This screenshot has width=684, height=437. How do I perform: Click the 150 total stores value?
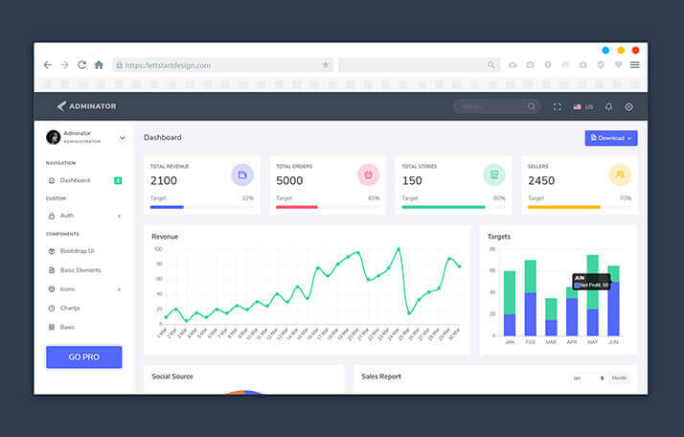412,181
